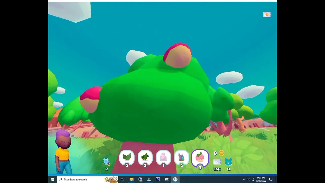Open Task View from the taskbar
This screenshot has height=183, width=325.
click(122, 179)
